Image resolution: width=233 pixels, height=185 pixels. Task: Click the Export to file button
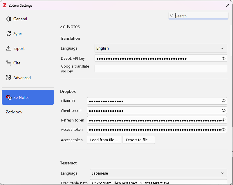pyautogui.click(x=139, y=140)
